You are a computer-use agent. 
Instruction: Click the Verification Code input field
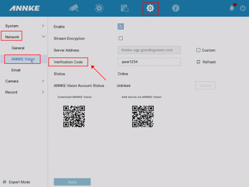click(x=149, y=62)
